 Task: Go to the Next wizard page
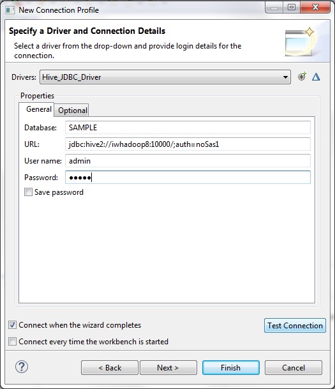click(168, 367)
